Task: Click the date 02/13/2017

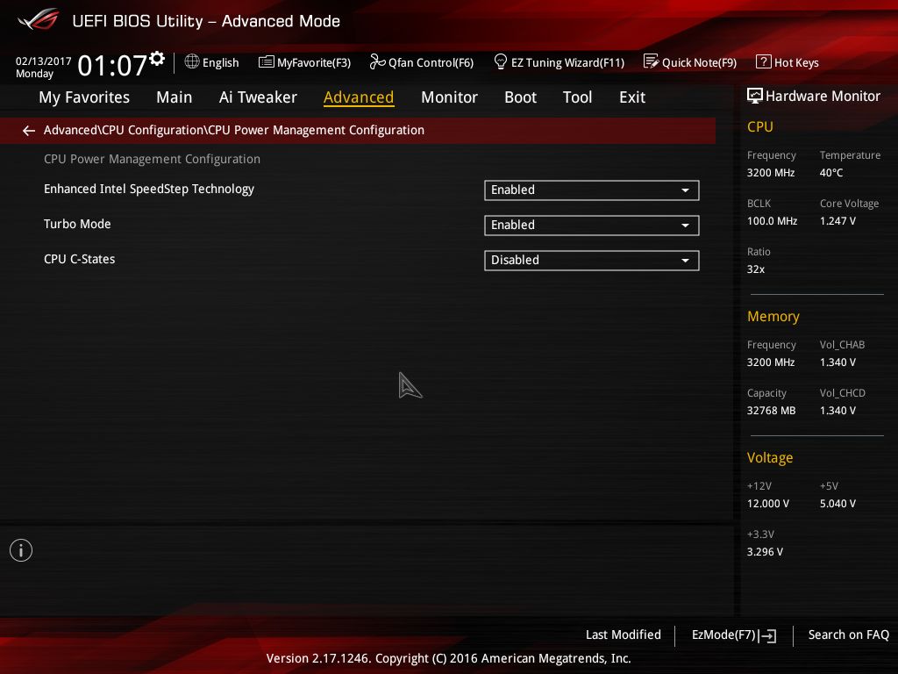Action: [44, 61]
